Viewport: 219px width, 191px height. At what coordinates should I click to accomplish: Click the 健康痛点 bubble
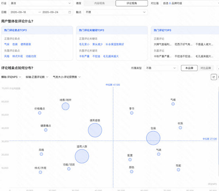46,130
